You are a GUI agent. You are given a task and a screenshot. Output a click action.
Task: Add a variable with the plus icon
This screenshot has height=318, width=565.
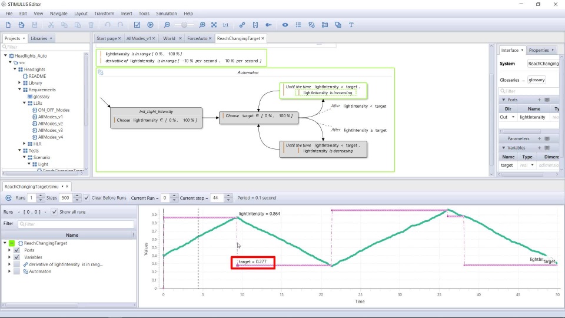540,148
